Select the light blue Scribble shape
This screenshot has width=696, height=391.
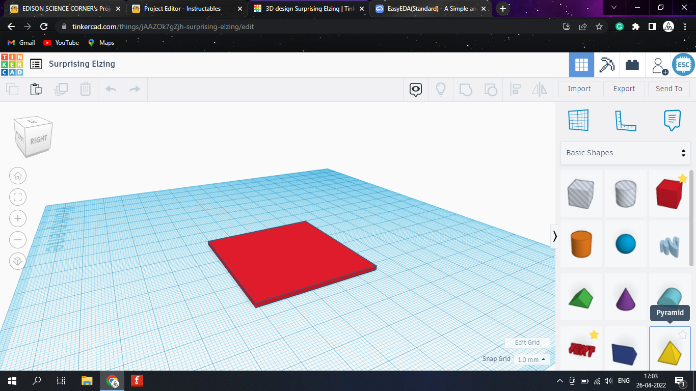pos(670,244)
